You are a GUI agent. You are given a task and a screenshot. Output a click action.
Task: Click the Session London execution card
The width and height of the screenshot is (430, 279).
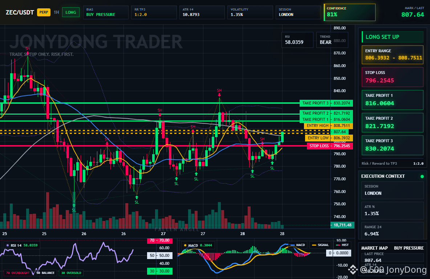click(x=393, y=190)
